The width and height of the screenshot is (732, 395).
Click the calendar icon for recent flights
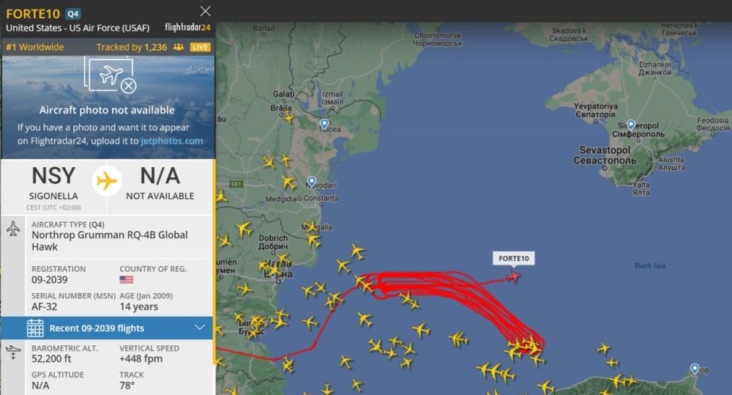click(x=35, y=328)
